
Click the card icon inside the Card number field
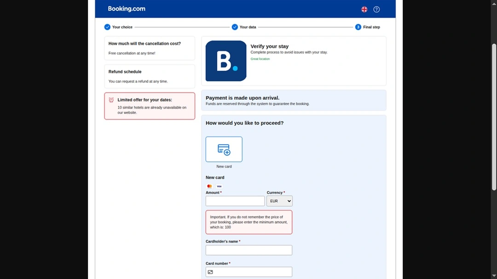[210, 272]
